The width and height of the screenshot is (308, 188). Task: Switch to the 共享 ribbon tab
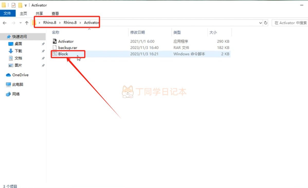(x=39, y=14)
